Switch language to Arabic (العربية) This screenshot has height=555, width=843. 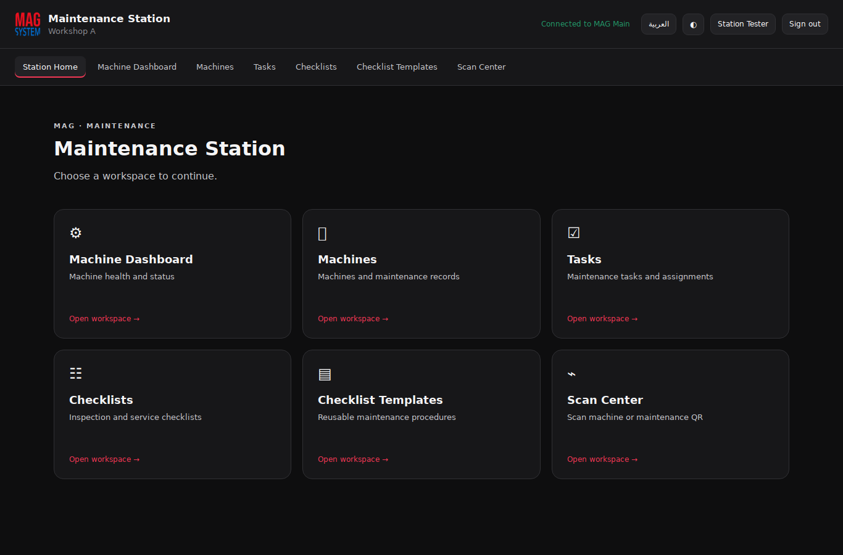coord(658,24)
